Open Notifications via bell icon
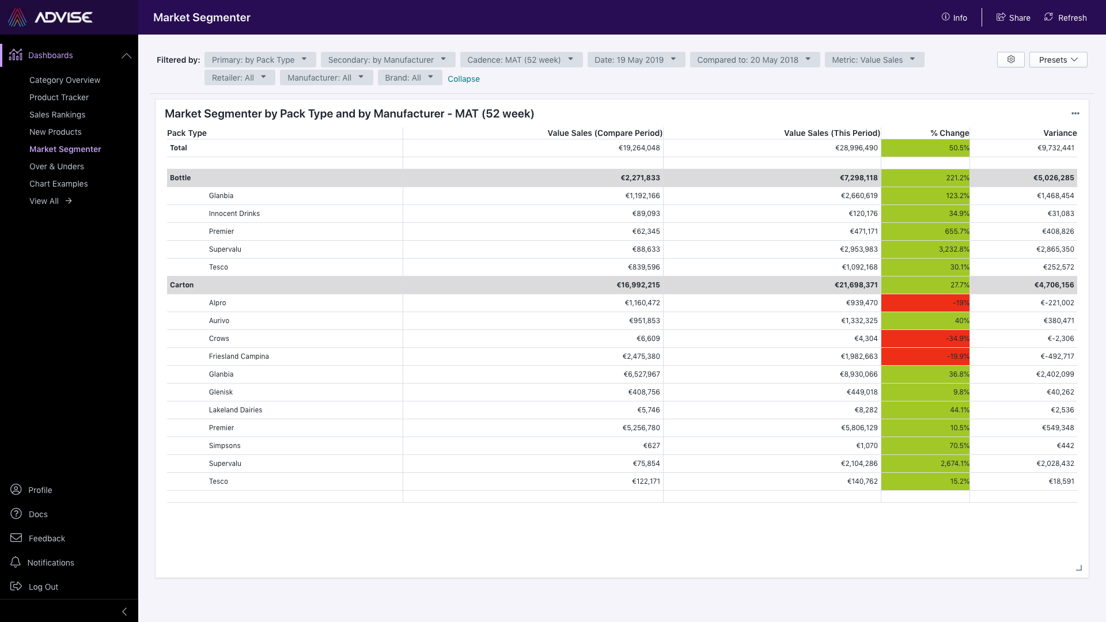The height and width of the screenshot is (622, 1106). (x=51, y=562)
